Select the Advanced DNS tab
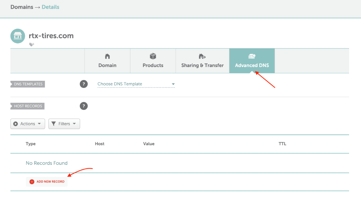This screenshot has width=361, height=200. (252, 61)
